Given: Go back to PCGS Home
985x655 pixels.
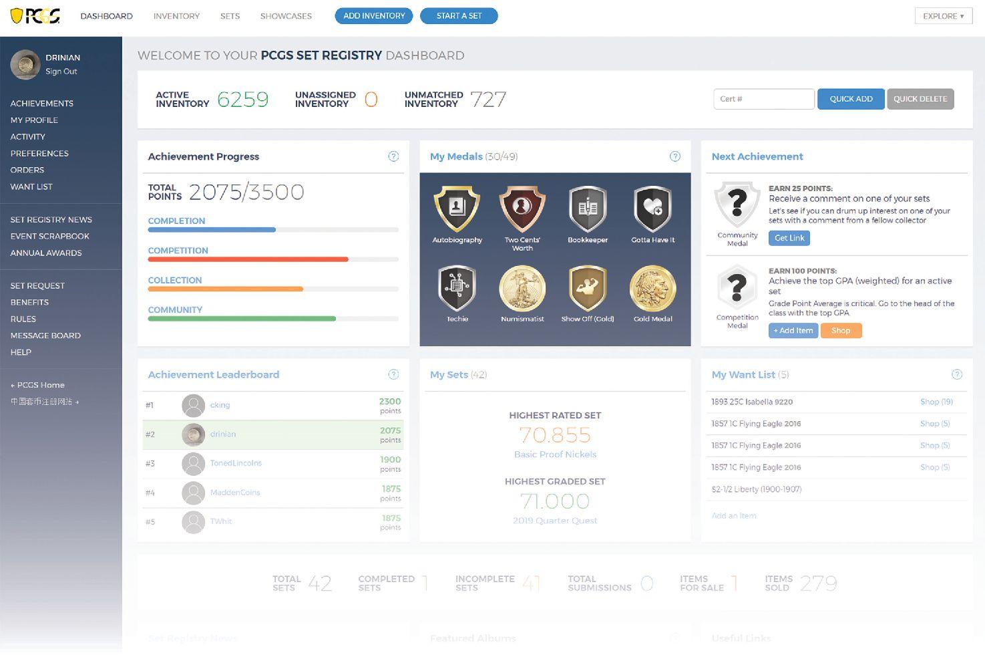Looking at the screenshot, I should tap(37, 385).
